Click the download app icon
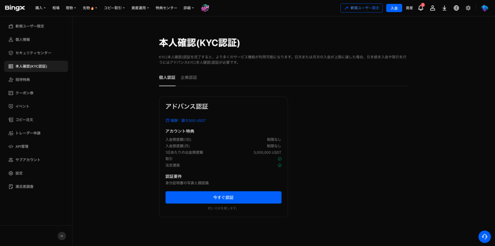 coord(444,8)
